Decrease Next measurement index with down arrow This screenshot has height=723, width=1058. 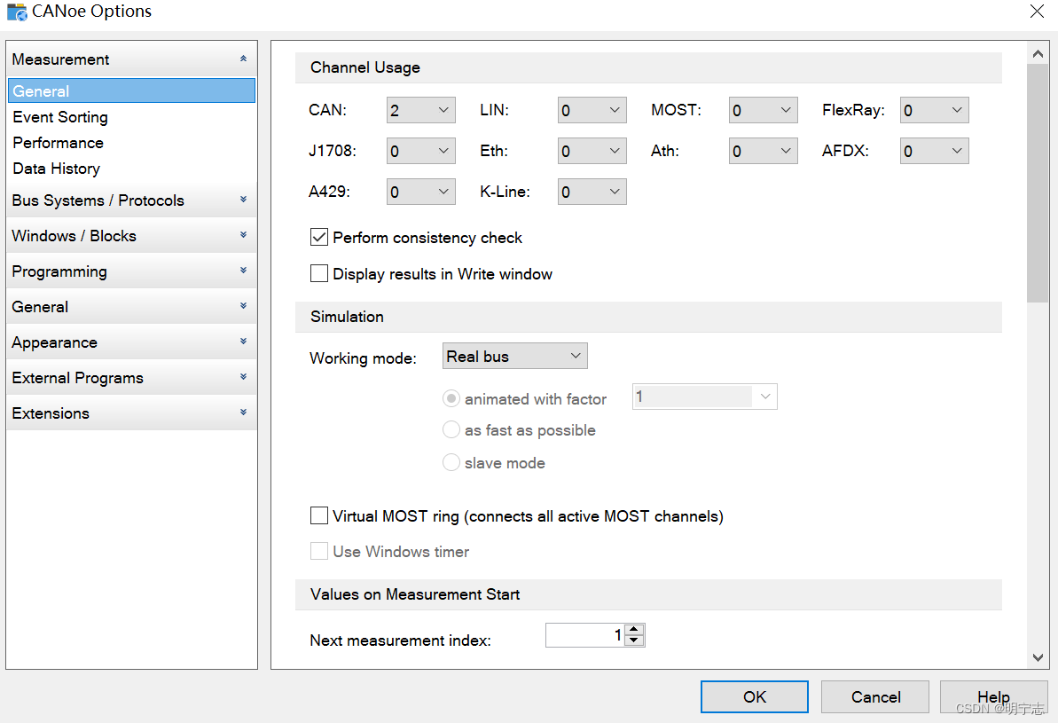[x=634, y=640]
